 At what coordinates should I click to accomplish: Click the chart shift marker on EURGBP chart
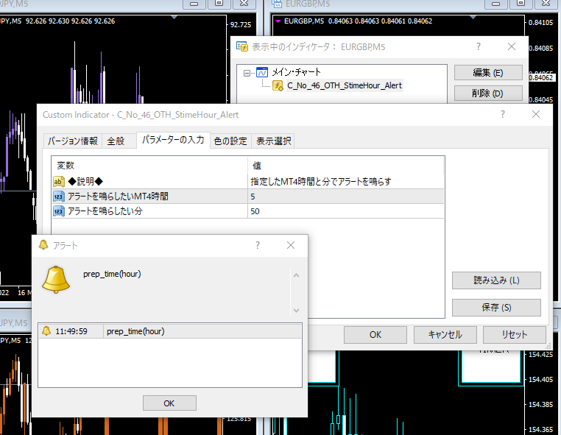(473, 17)
